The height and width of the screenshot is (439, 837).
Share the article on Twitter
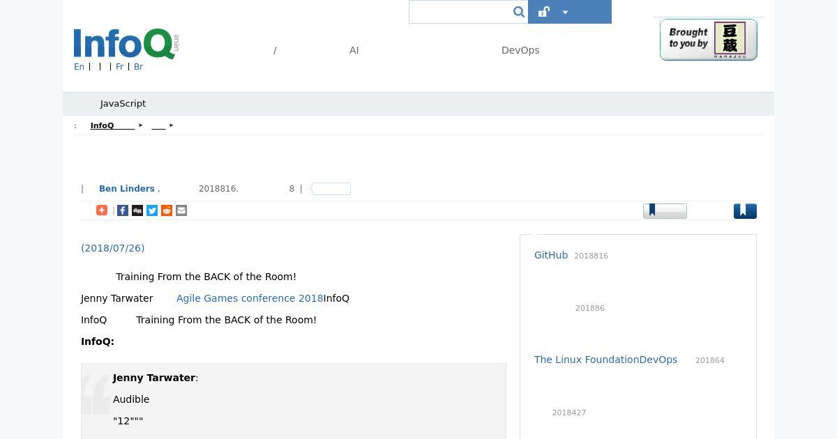(152, 210)
